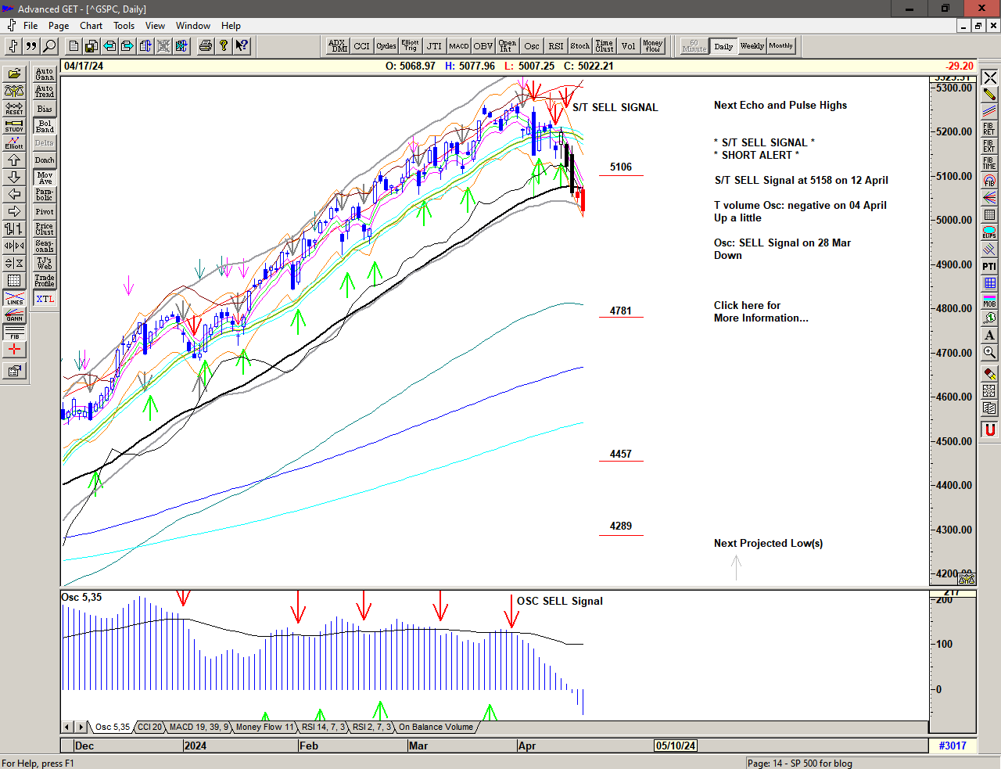Image resolution: width=1001 pixels, height=769 pixels.
Task: Open the Chart menu
Action: point(91,26)
